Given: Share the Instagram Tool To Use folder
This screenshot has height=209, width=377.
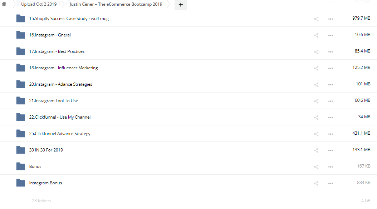Looking at the screenshot, I should pyautogui.click(x=316, y=101).
